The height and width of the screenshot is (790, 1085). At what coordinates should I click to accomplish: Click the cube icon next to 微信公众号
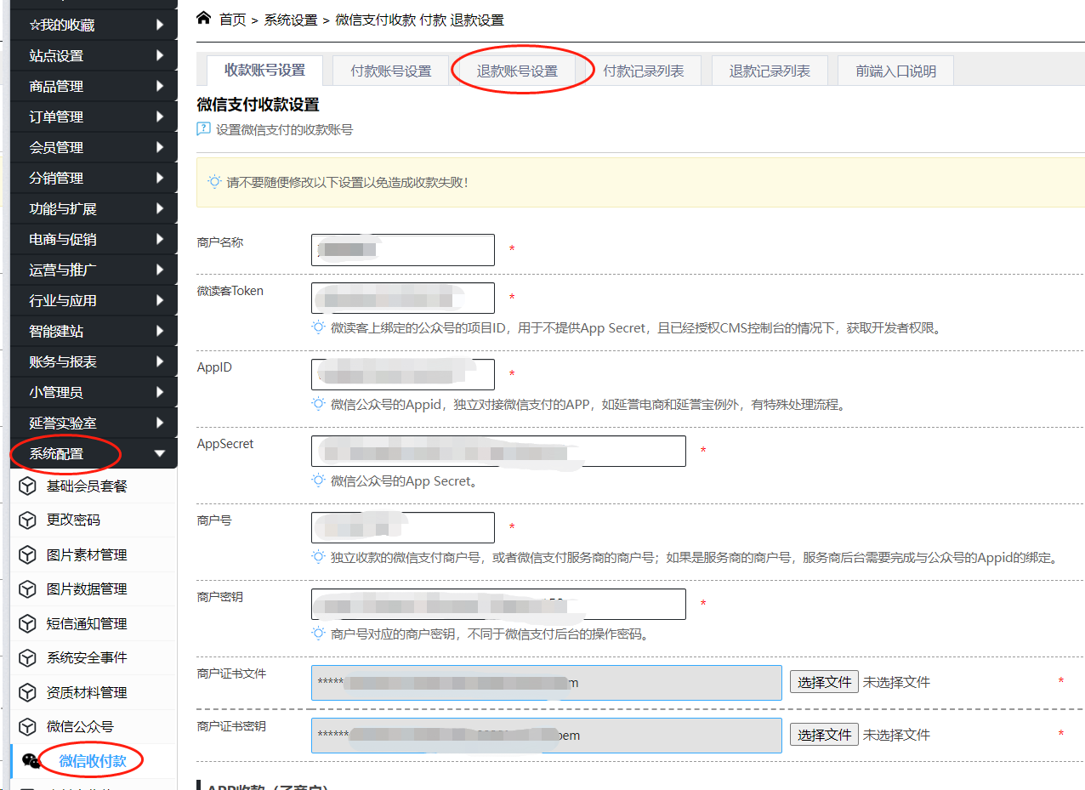point(29,726)
